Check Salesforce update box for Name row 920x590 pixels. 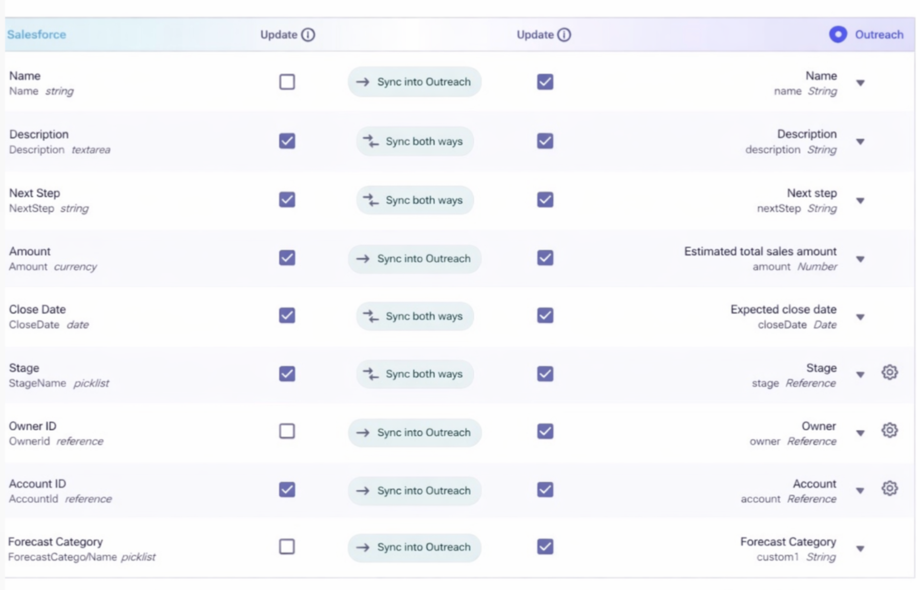287,82
